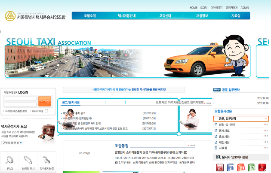Open notice about 승무복장 제작 입찰 공고

click(95, 128)
